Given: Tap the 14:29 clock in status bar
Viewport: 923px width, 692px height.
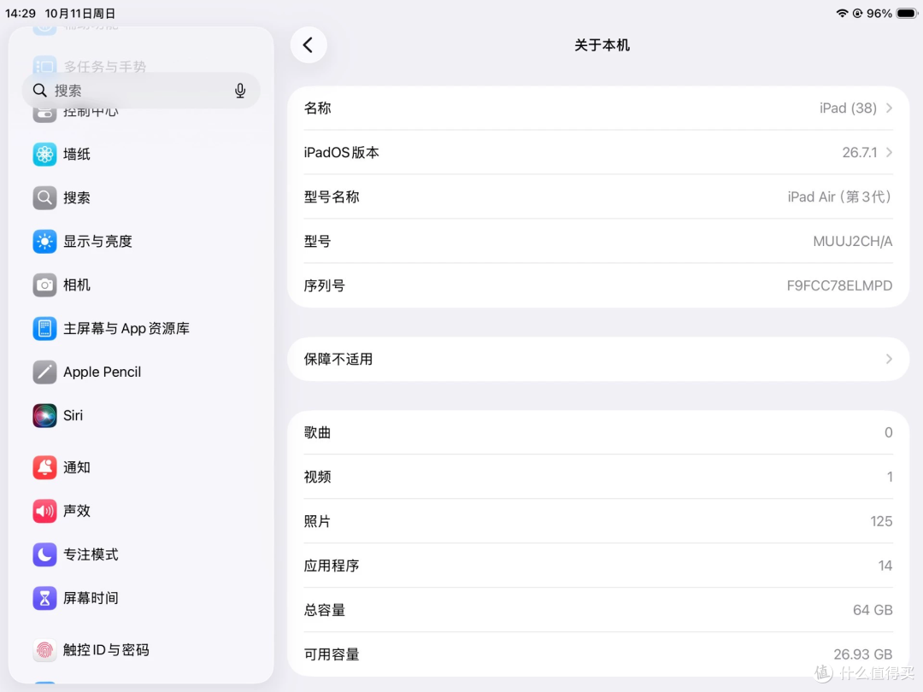Looking at the screenshot, I should pos(21,13).
